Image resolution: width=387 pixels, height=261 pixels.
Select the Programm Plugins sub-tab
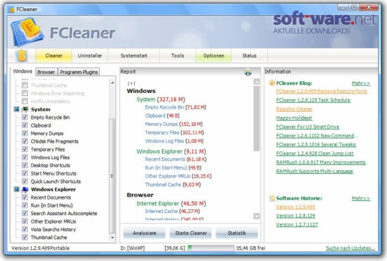(79, 72)
